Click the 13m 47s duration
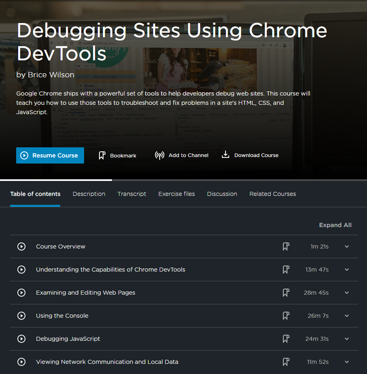 click(317, 270)
